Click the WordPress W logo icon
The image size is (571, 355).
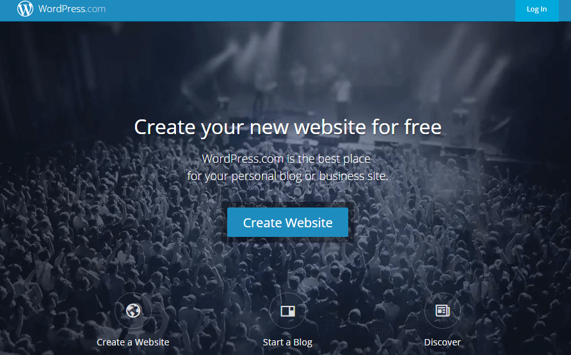[25, 9]
